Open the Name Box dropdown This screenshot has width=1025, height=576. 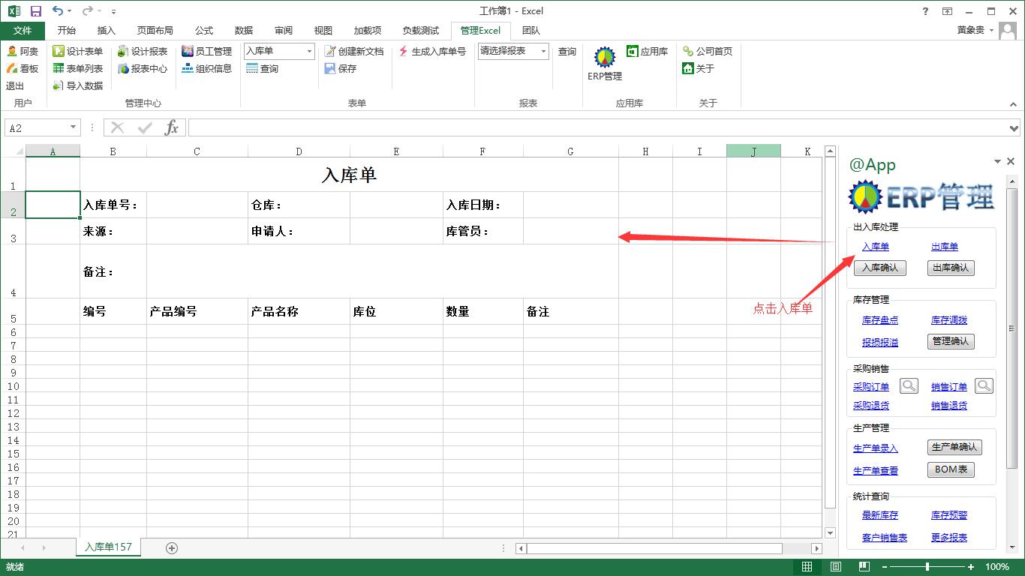click(x=73, y=127)
